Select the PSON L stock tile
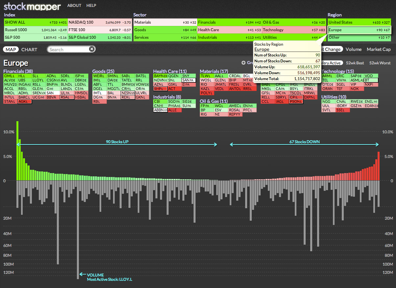The width and height of the screenshot is (396, 288). click(x=296, y=101)
